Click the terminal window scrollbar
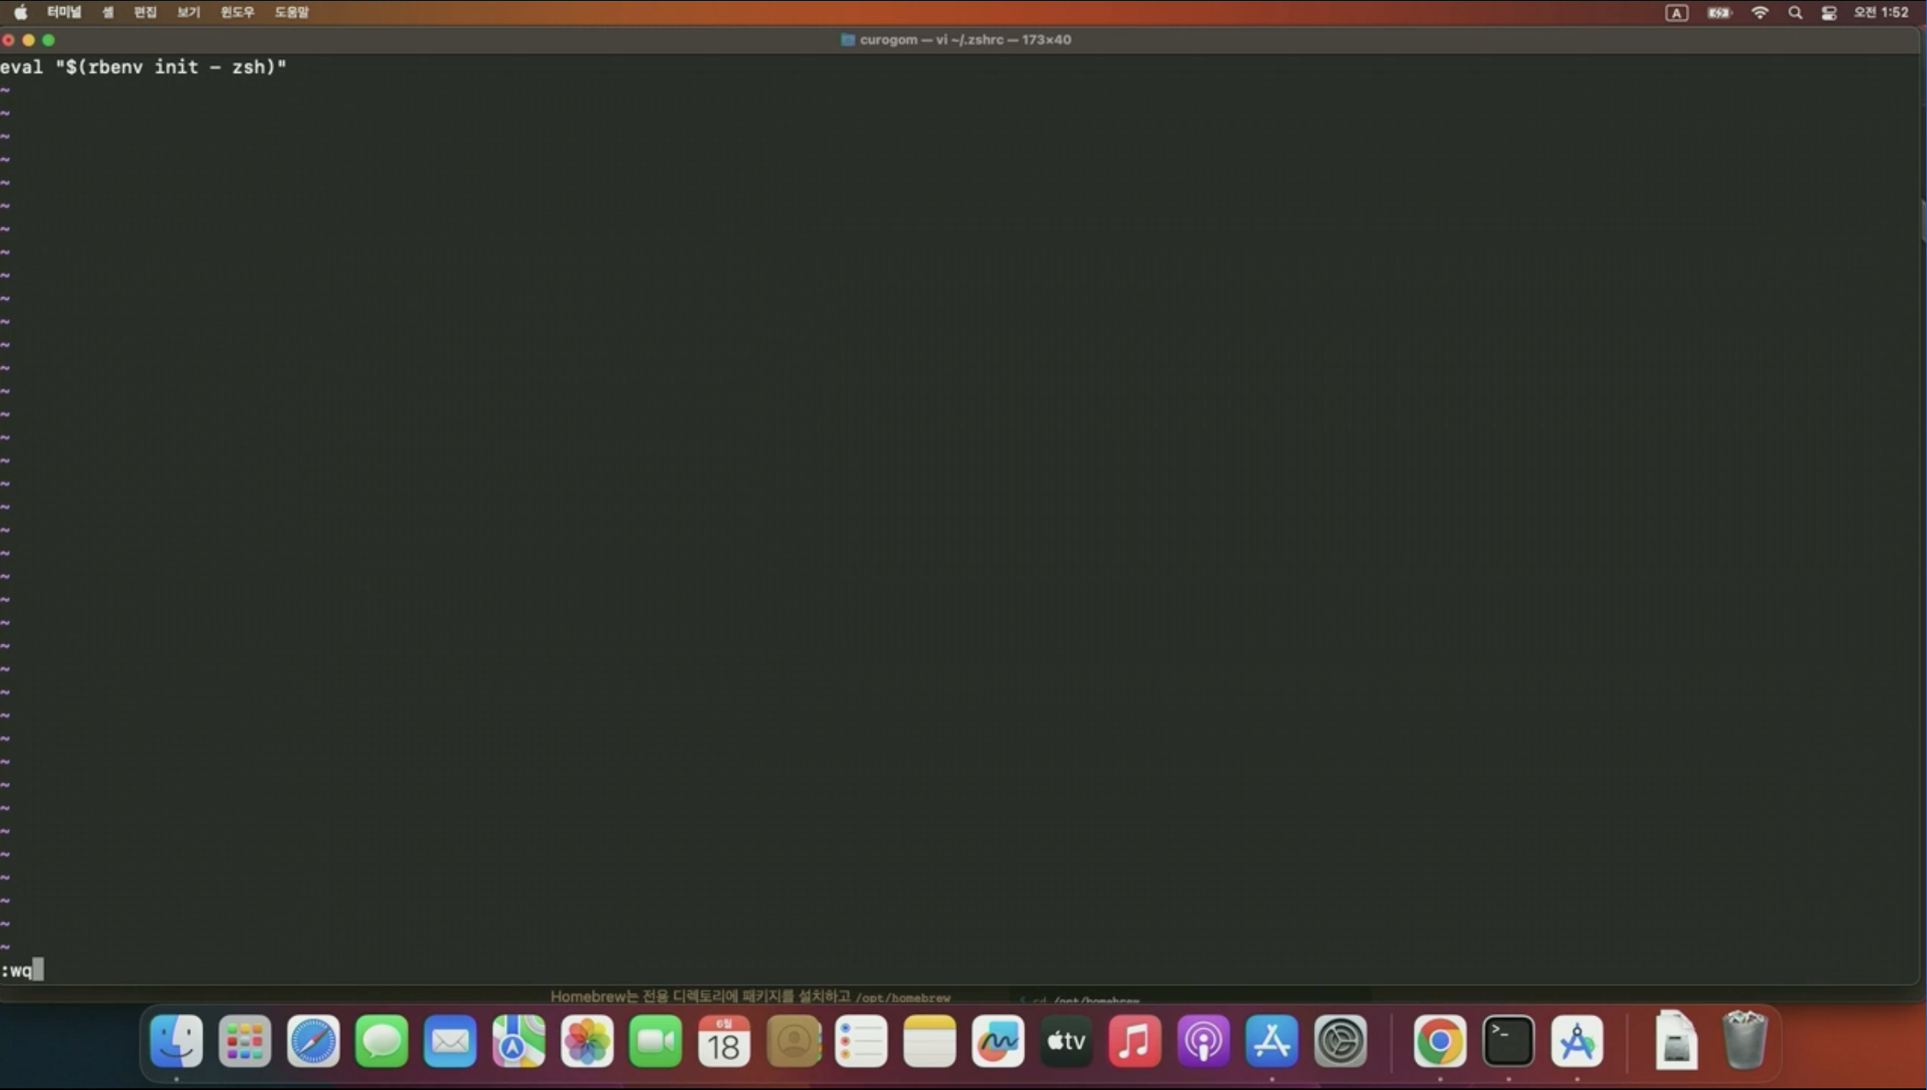 coord(1922,219)
